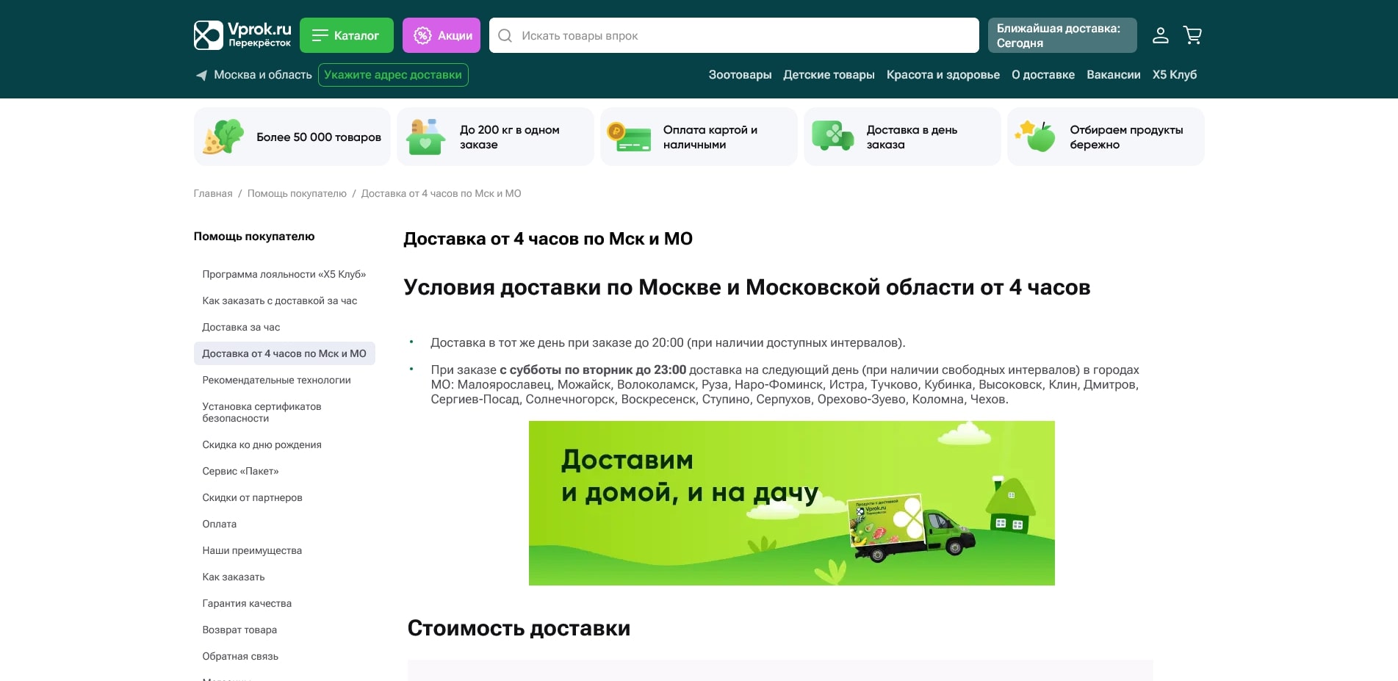
Task: Click the search magnifier icon
Action: pos(505,35)
